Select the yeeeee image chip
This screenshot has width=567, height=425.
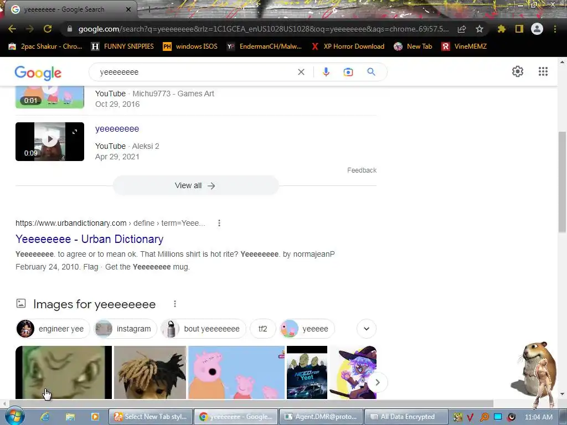[307, 329]
